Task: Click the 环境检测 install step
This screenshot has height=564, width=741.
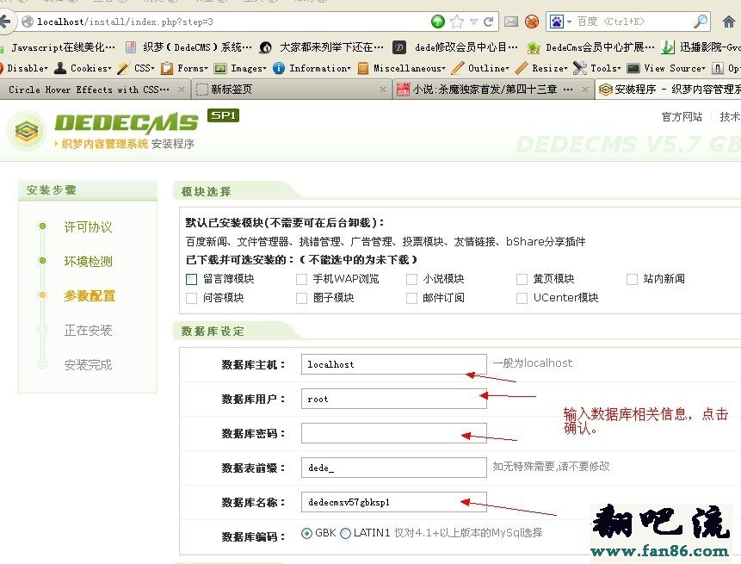Action: click(89, 262)
